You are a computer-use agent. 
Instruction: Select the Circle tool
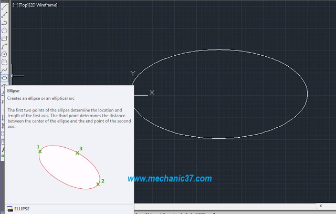click(x=4, y=54)
